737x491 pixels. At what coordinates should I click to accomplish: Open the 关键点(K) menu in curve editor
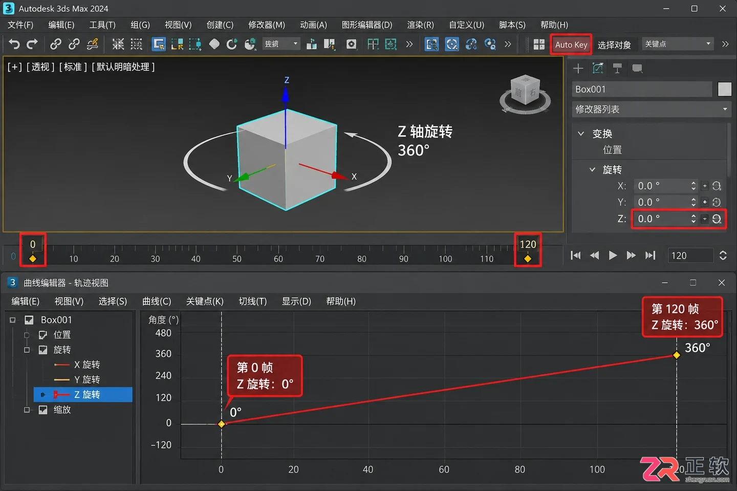tap(205, 301)
